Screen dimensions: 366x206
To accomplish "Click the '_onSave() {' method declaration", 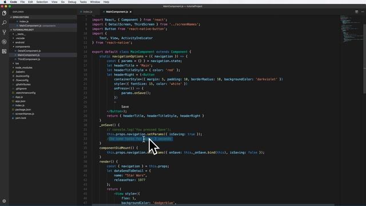I will pos(109,125).
